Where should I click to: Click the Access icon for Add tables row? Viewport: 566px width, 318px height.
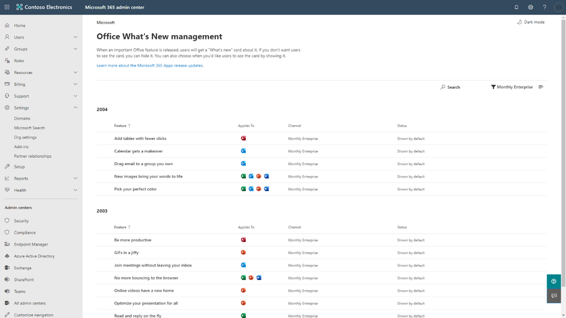[243, 139]
